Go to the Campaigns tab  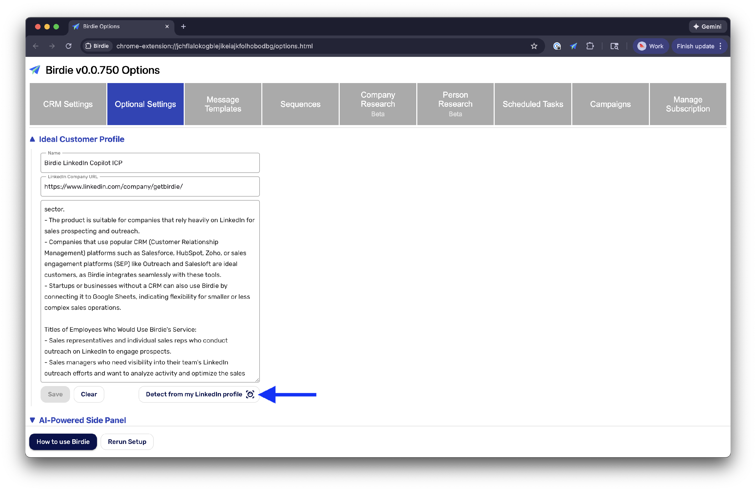coord(610,104)
